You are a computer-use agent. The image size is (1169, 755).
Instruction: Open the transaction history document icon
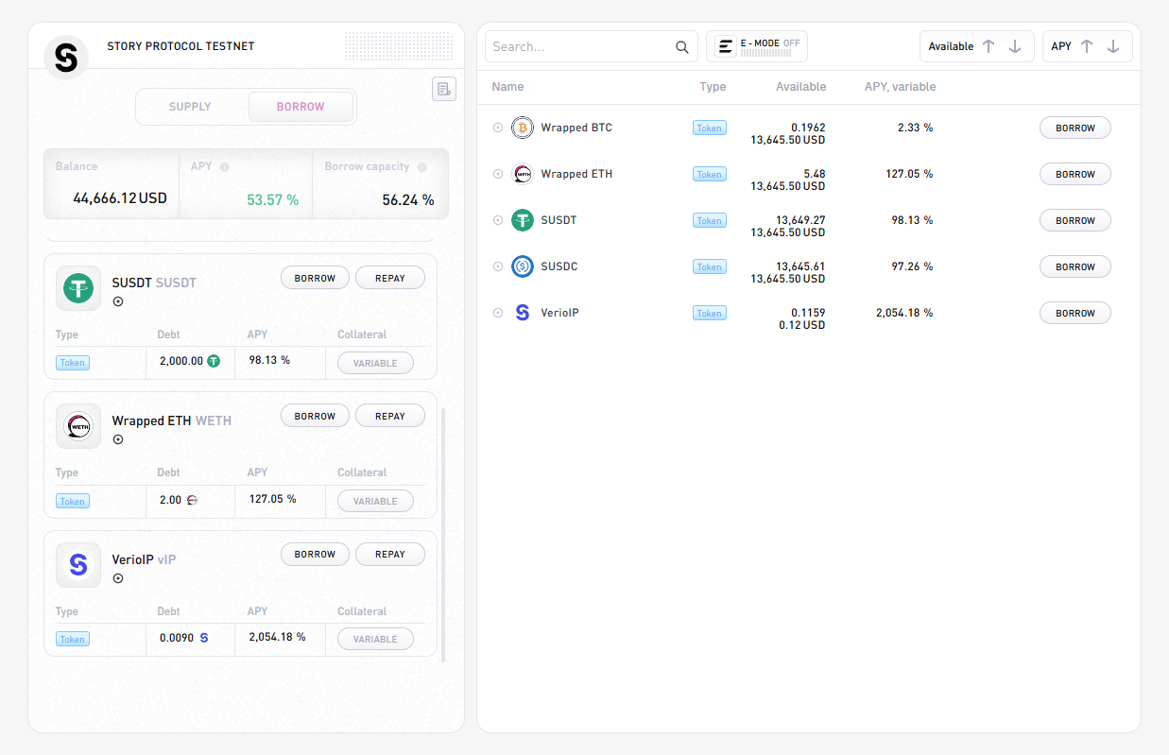coord(444,89)
